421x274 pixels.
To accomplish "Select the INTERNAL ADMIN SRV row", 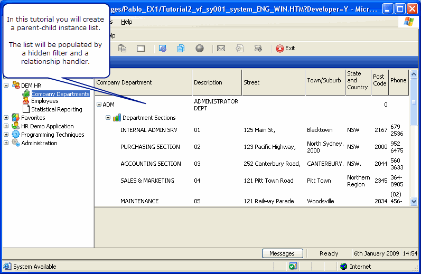I will [149, 130].
